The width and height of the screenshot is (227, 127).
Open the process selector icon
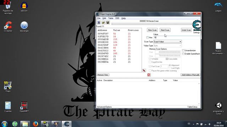click(99, 23)
